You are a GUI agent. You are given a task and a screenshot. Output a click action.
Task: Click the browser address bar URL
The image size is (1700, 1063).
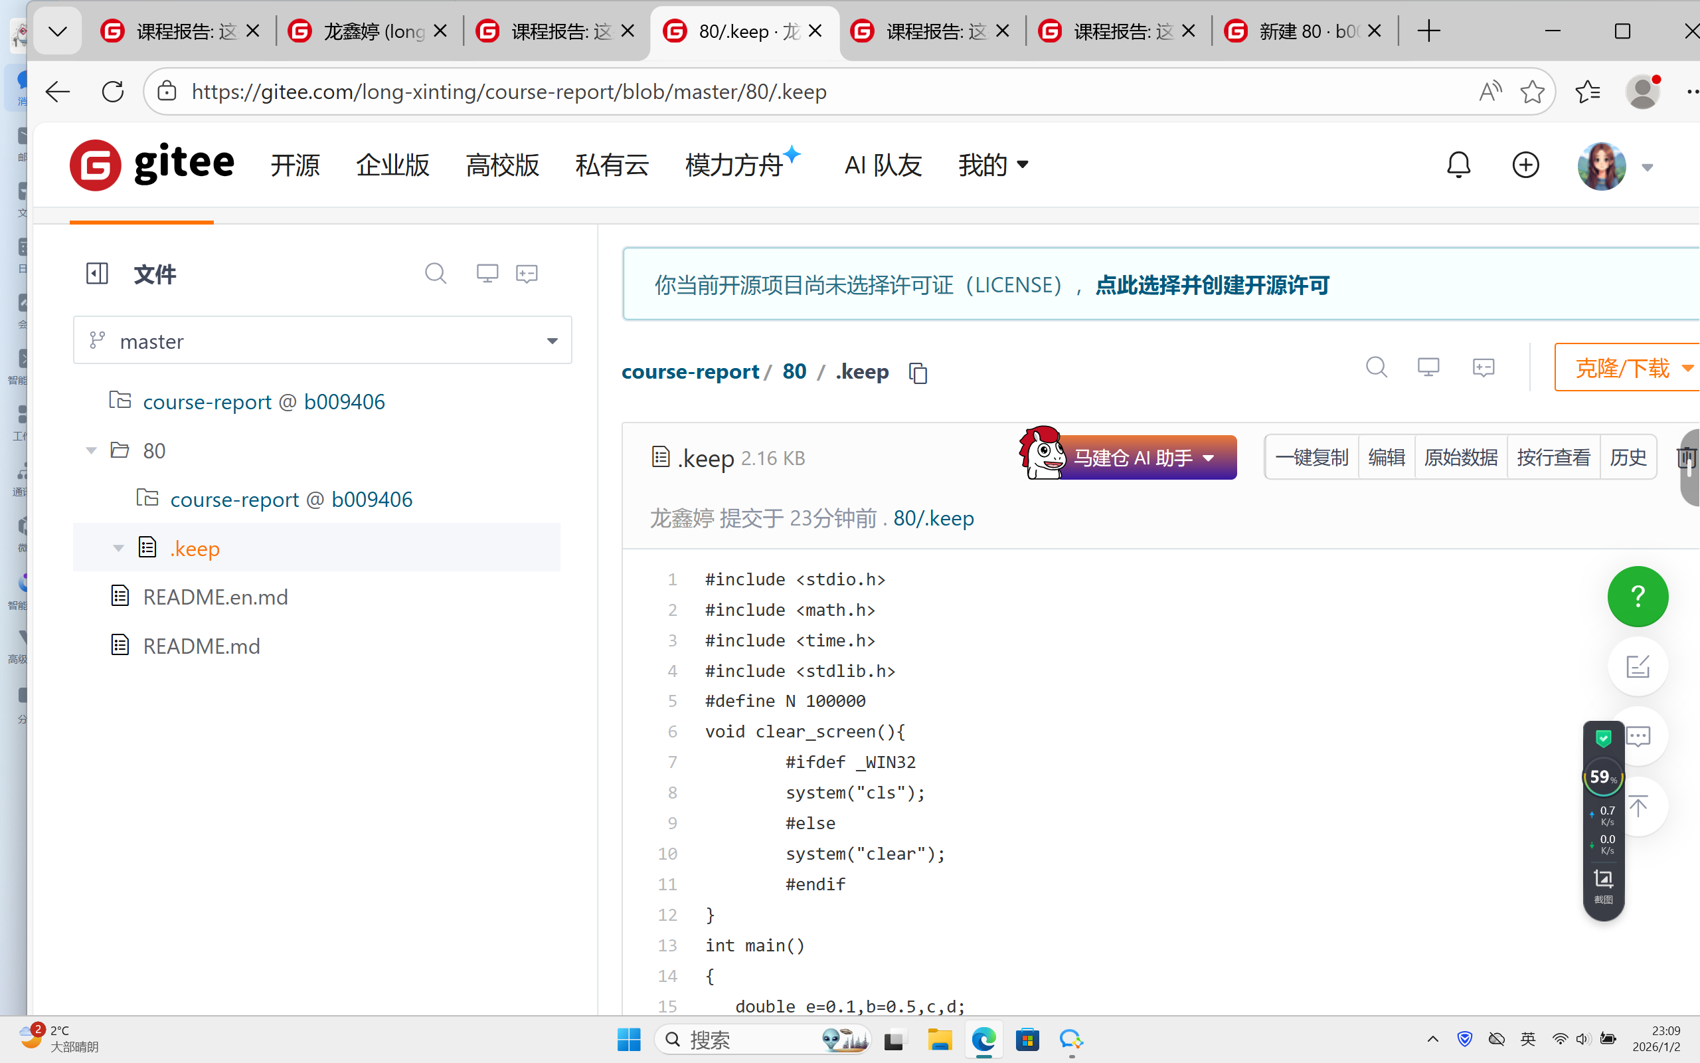509,92
